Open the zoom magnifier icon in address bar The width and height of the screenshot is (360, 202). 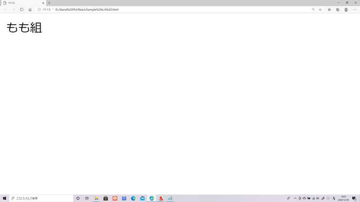click(x=313, y=9)
